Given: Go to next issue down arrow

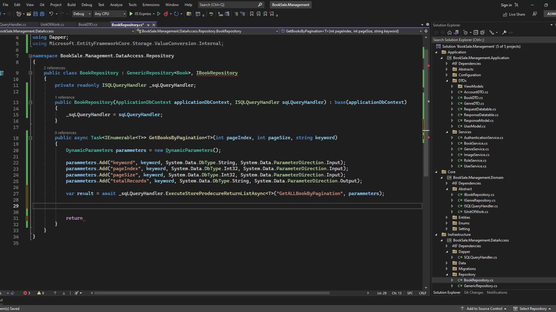Looking at the screenshot, I should click(x=64, y=293).
